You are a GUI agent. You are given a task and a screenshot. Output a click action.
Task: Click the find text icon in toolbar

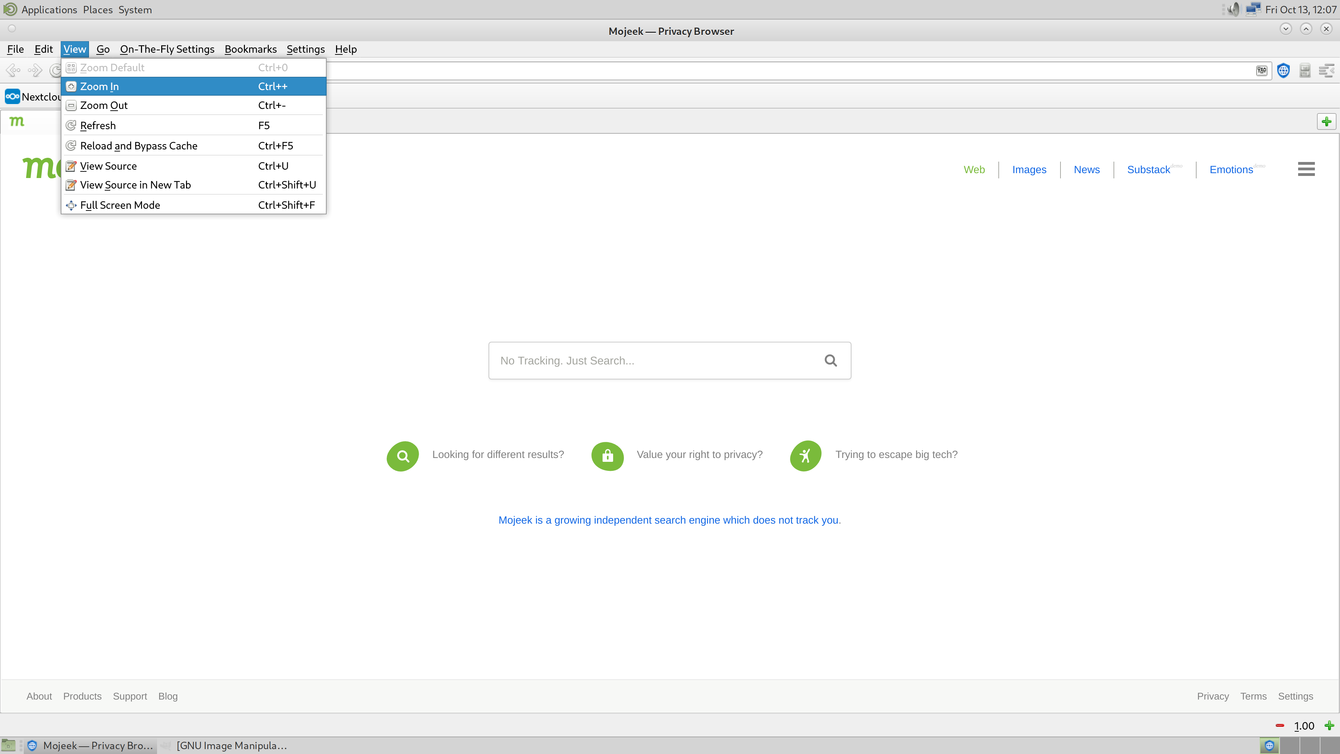coord(1326,70)
